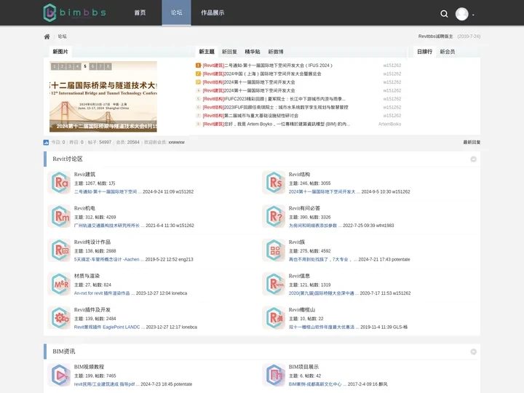Open the Revit信息 forum icon
The width and height of the screenshot is (524, 393).
click(274, 284)
